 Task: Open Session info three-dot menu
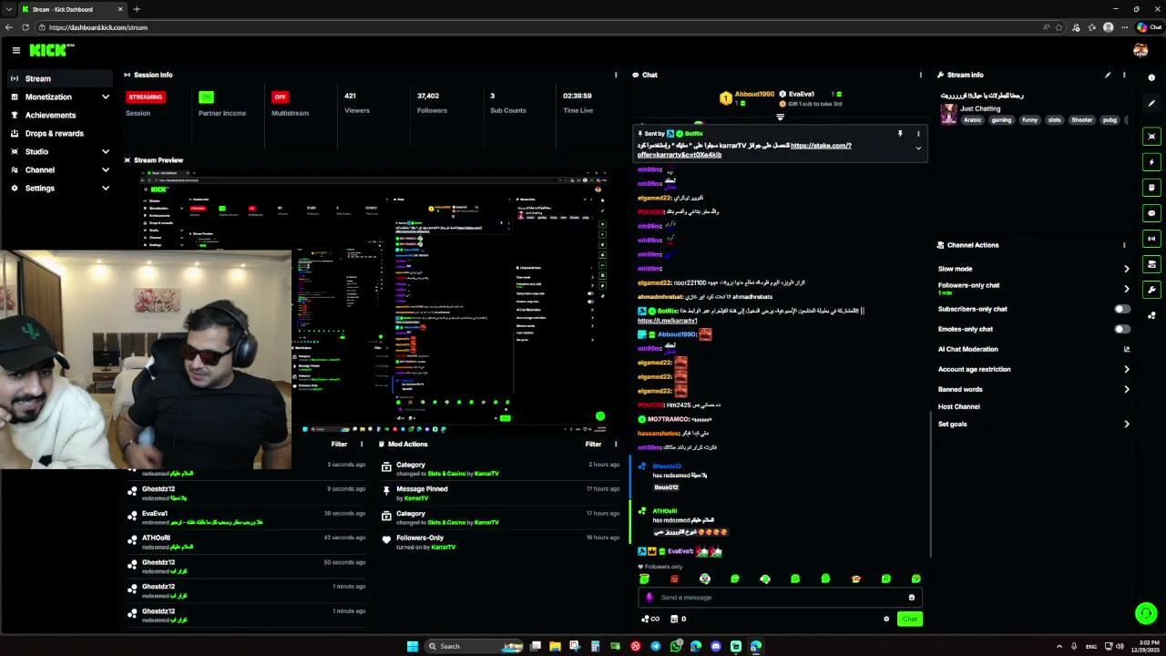click(616, 75)
